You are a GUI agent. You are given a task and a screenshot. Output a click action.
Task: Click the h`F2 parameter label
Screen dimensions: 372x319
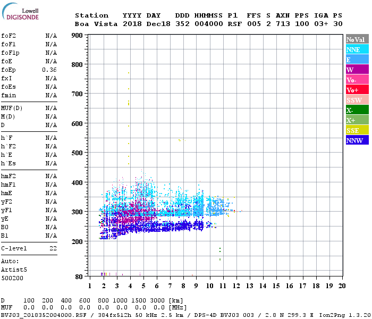[9, 146]
